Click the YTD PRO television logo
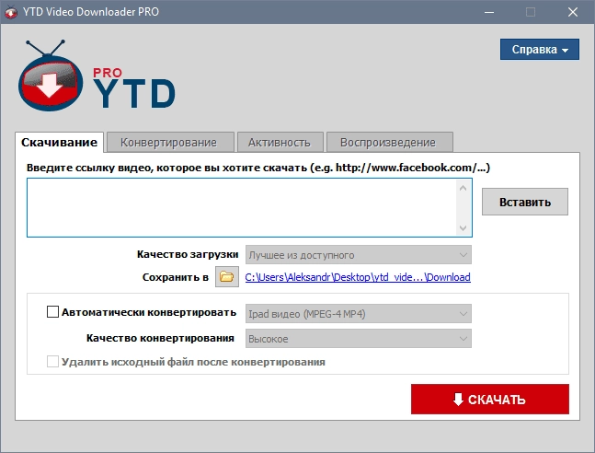Viewport: 595px width, 453px height. coord(51,75)
